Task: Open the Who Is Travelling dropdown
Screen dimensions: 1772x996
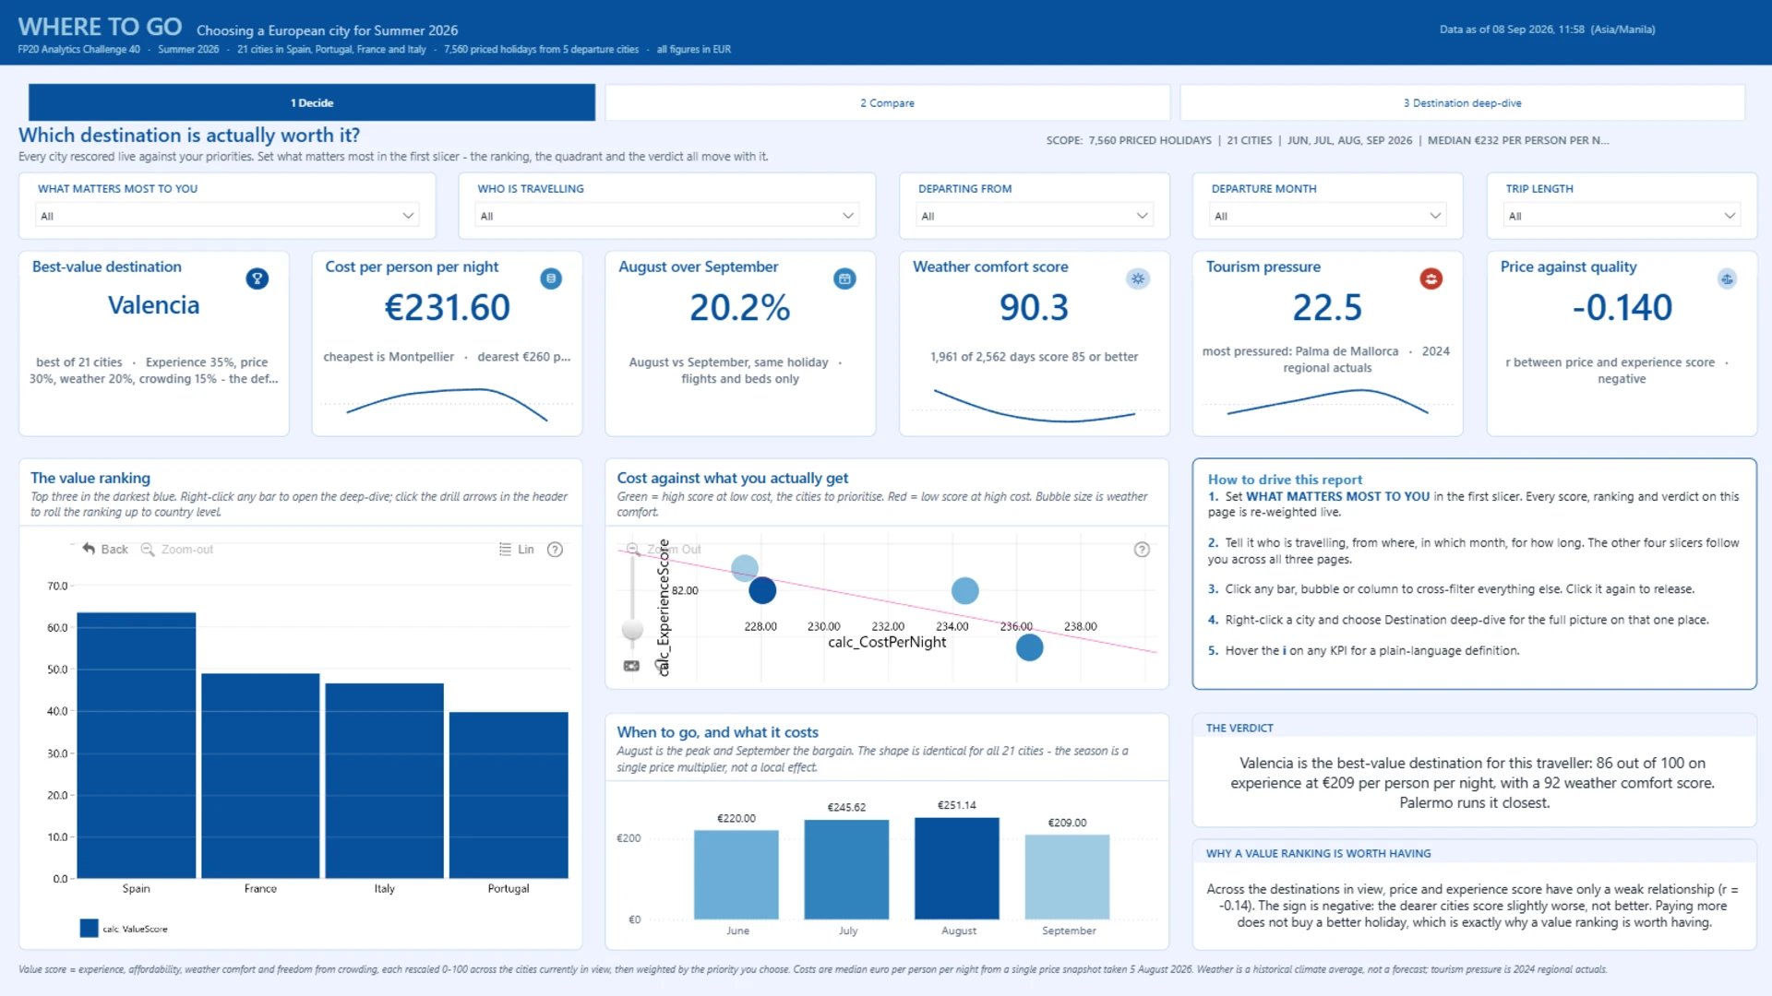Action: tap(667, 216)
